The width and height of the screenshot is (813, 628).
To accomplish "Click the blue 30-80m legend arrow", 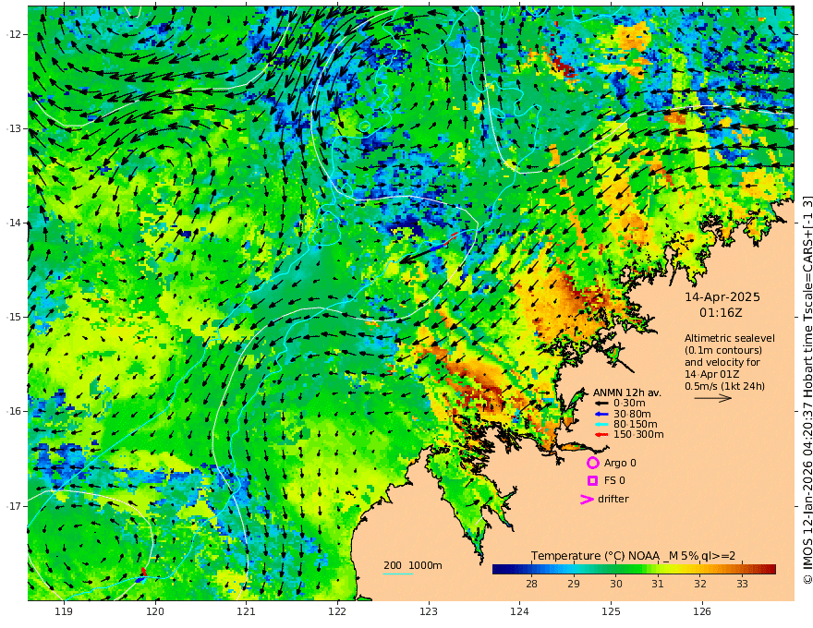I will tap(601, 414).
